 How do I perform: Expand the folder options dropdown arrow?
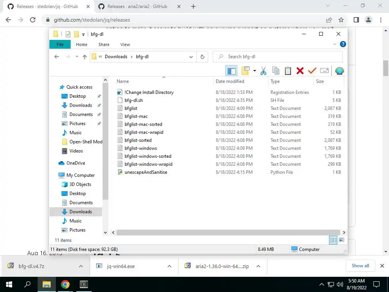[255, 71]
